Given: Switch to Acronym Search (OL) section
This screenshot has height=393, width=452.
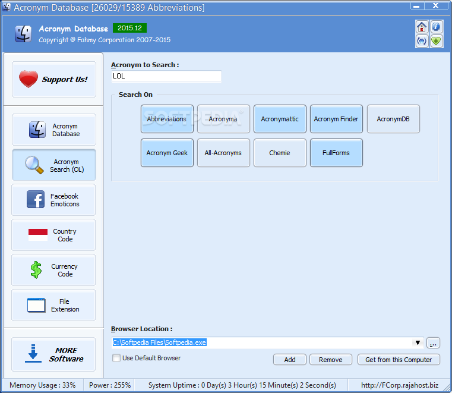Looking at the screenshot, I should pyautogui.click(x=54, y=165).
